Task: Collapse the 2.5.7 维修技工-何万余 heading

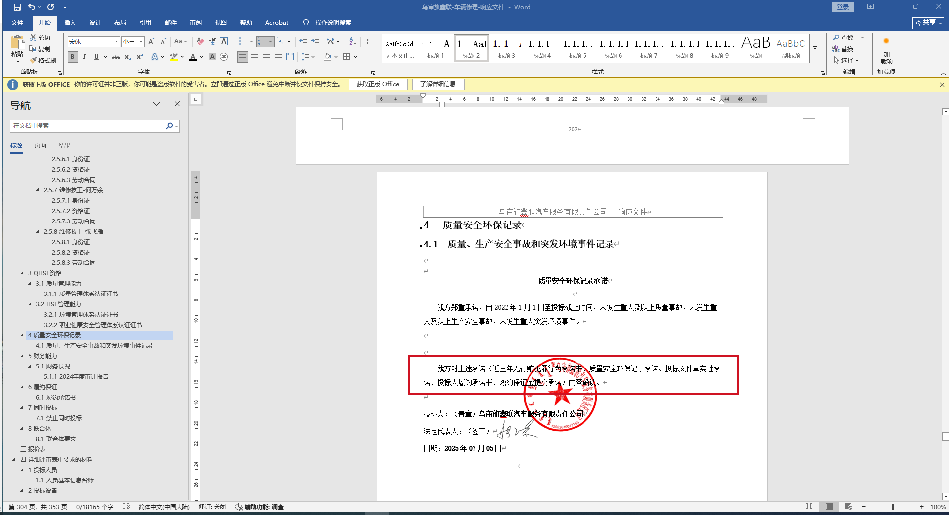Action: coord(38,190)
